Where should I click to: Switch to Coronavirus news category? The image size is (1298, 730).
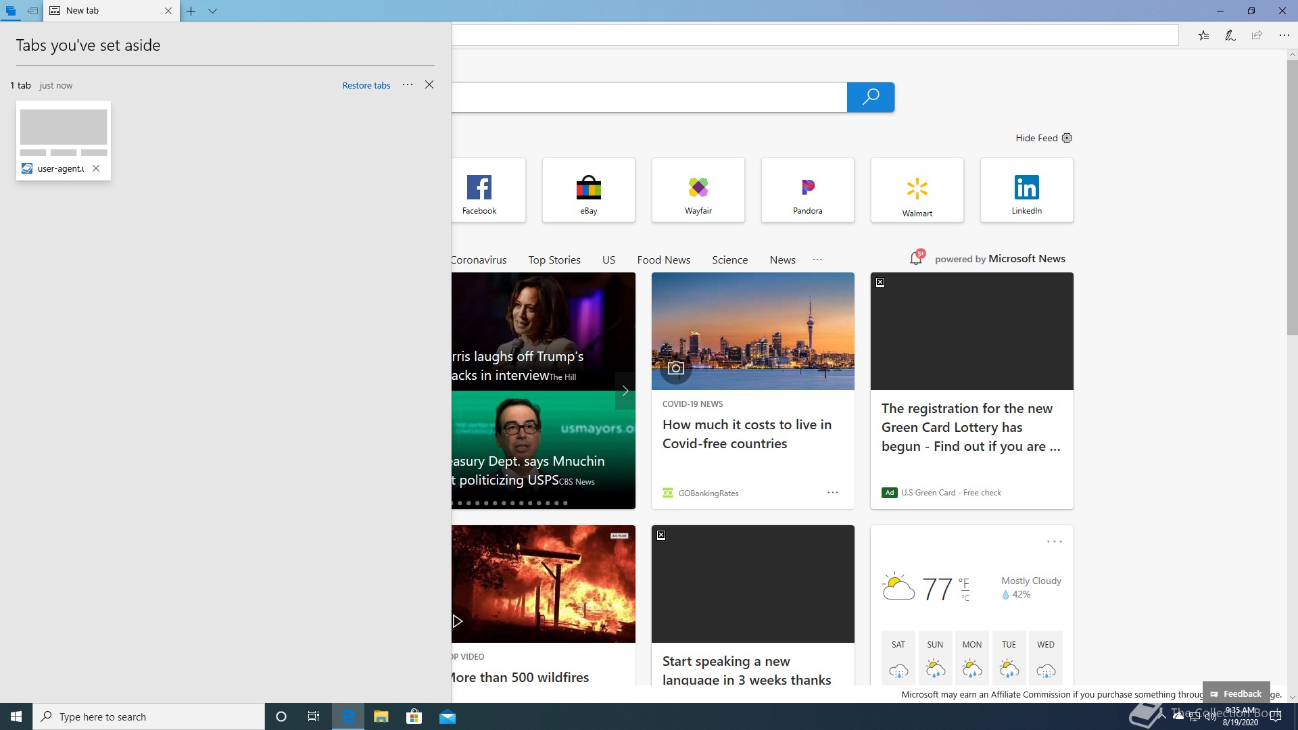[479, 260]
